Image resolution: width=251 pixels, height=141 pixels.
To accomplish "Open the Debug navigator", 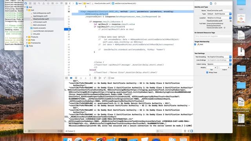I will (53, 4).
